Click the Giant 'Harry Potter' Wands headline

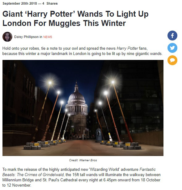coord(75,19)
